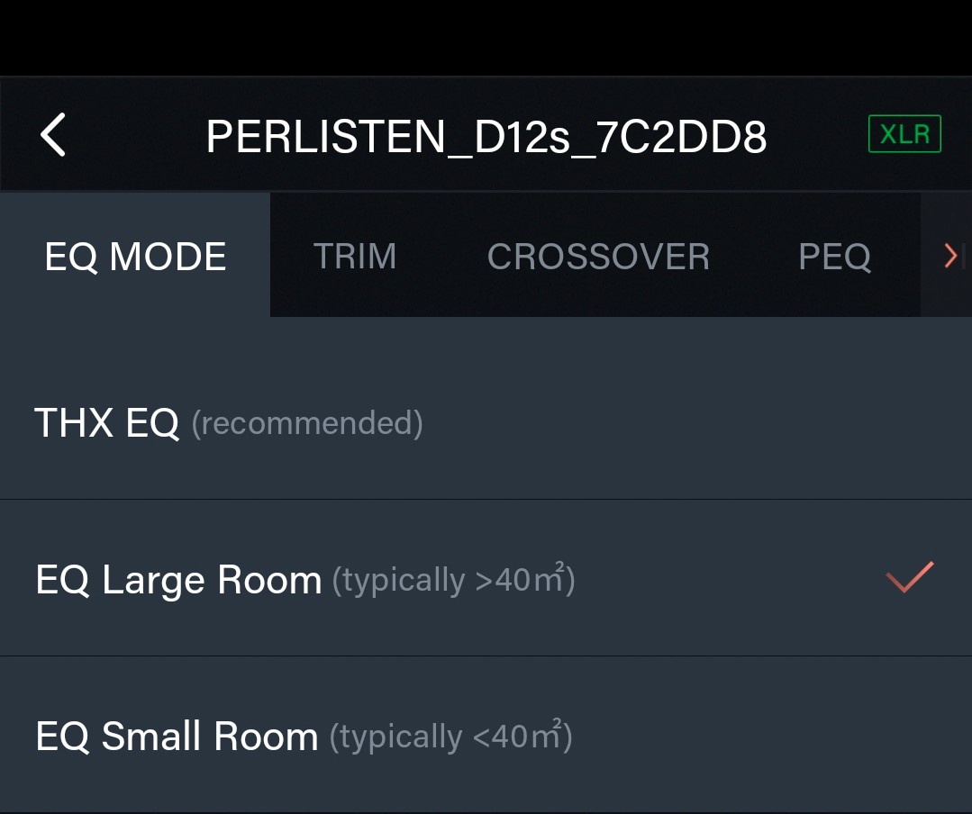Enable the EQ Small Room mode
Screen dimensions: 972x814
pos(177,737)
